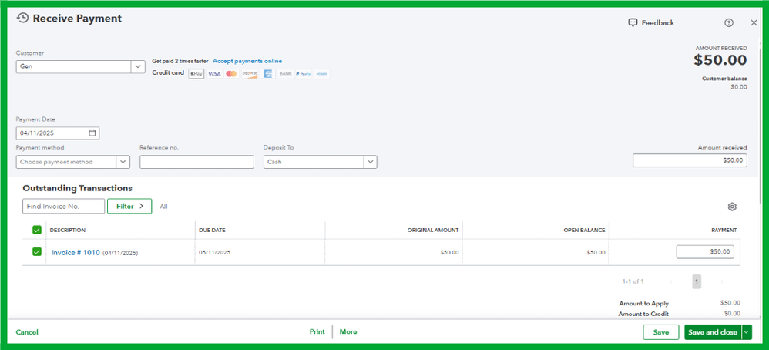
Task: Click the due date 05/11/2025 cell
Action: click(214, 252)
